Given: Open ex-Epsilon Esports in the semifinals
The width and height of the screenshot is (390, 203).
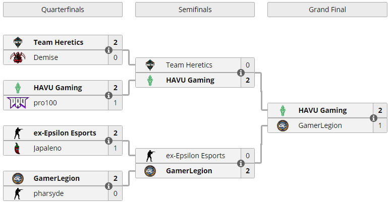Looking at the screenshot, I should (x=195, y=156).
